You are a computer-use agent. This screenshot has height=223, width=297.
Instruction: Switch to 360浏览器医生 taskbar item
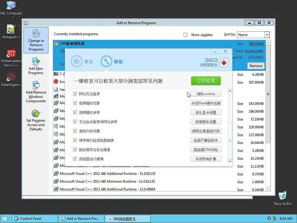tap(128, 219)
